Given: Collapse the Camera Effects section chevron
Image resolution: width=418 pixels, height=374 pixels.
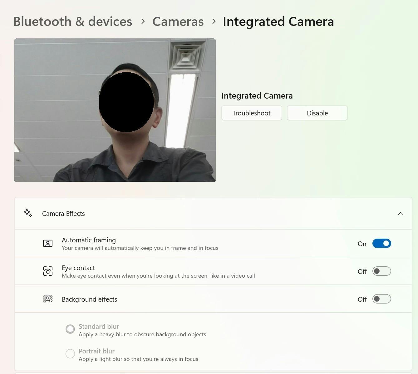Looking at the screenshot, I should tap(401, 213).
